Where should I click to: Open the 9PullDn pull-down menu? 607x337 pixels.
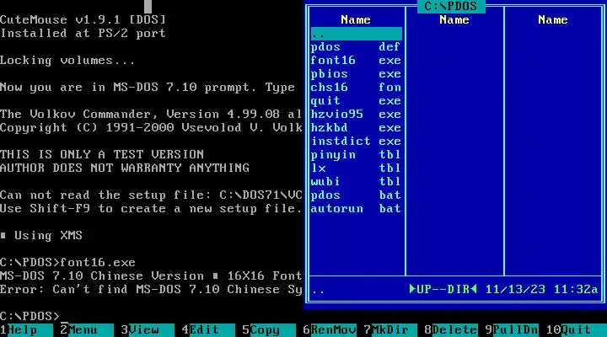tap(512, 329)
